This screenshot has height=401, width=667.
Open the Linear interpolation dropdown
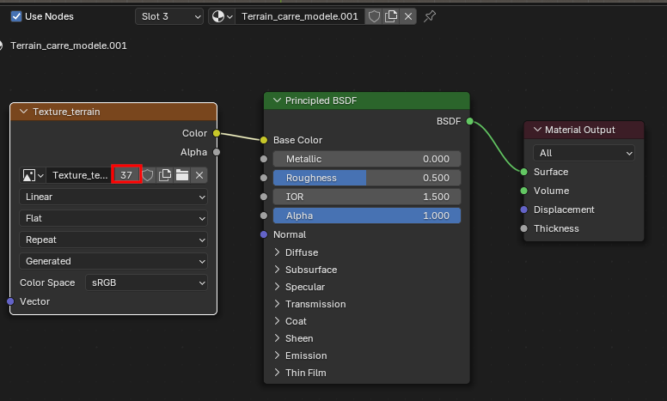coord(113,197)
